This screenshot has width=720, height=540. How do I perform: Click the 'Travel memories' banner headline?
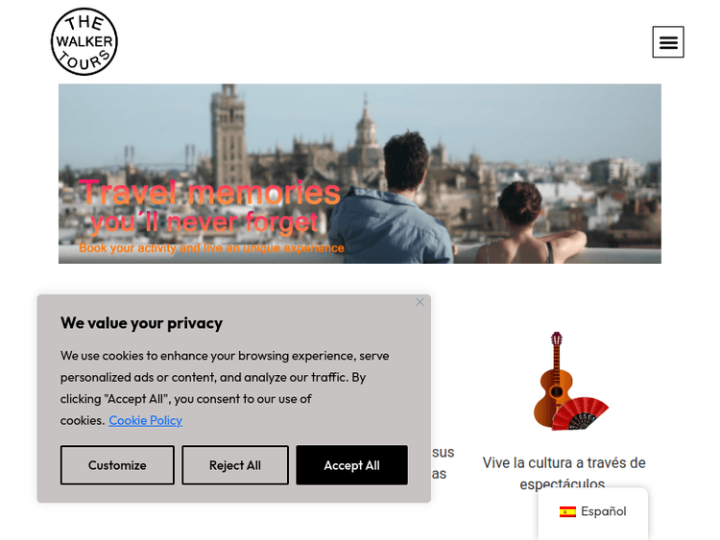tap(210, 192)
